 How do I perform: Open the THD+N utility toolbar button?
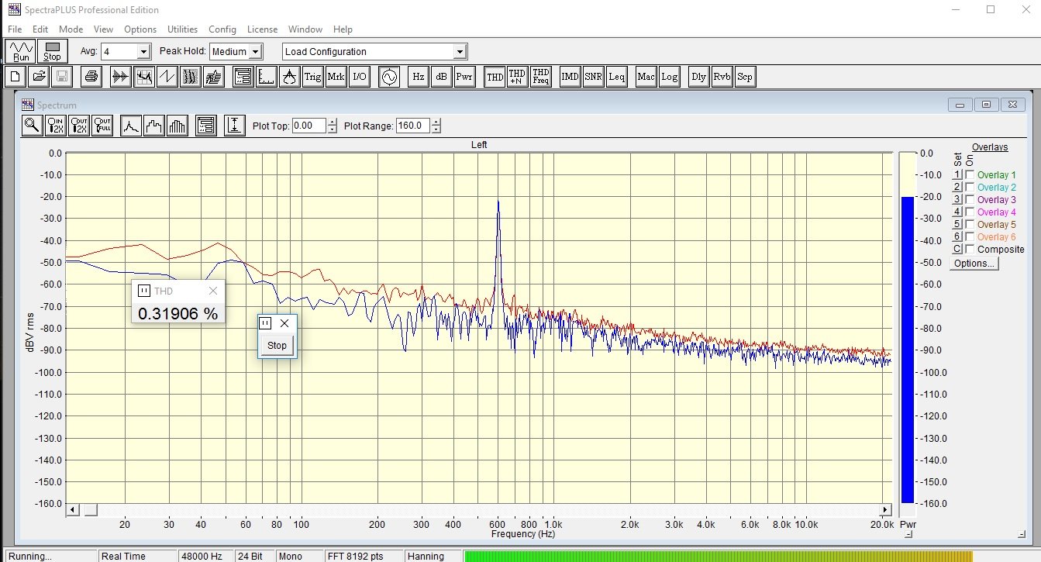[x=517, y=77]
